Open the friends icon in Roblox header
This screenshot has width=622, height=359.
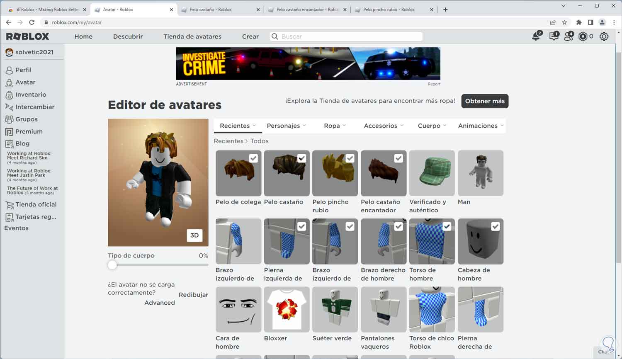[569, 36]
